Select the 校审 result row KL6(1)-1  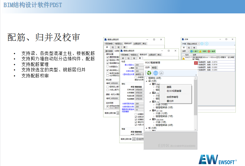tap(208, 58)
